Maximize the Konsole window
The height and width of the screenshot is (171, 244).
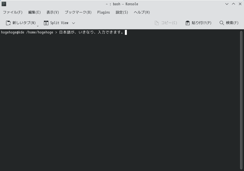click(x=233, y=4)
